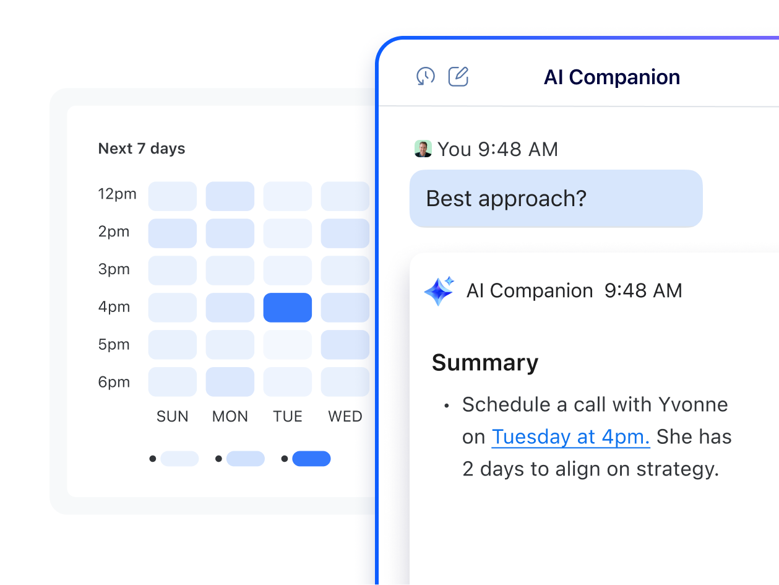779x585 pixels.
Task: Click the new chat compose icon
Action: [458, 76]
